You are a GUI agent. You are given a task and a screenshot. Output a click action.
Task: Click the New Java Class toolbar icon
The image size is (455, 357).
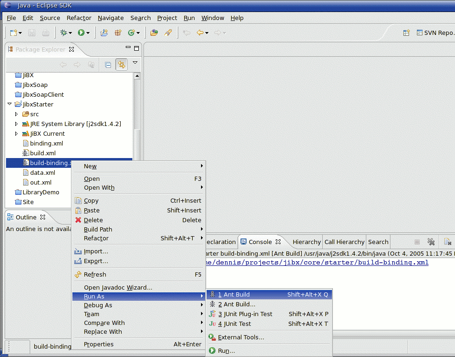131,33
